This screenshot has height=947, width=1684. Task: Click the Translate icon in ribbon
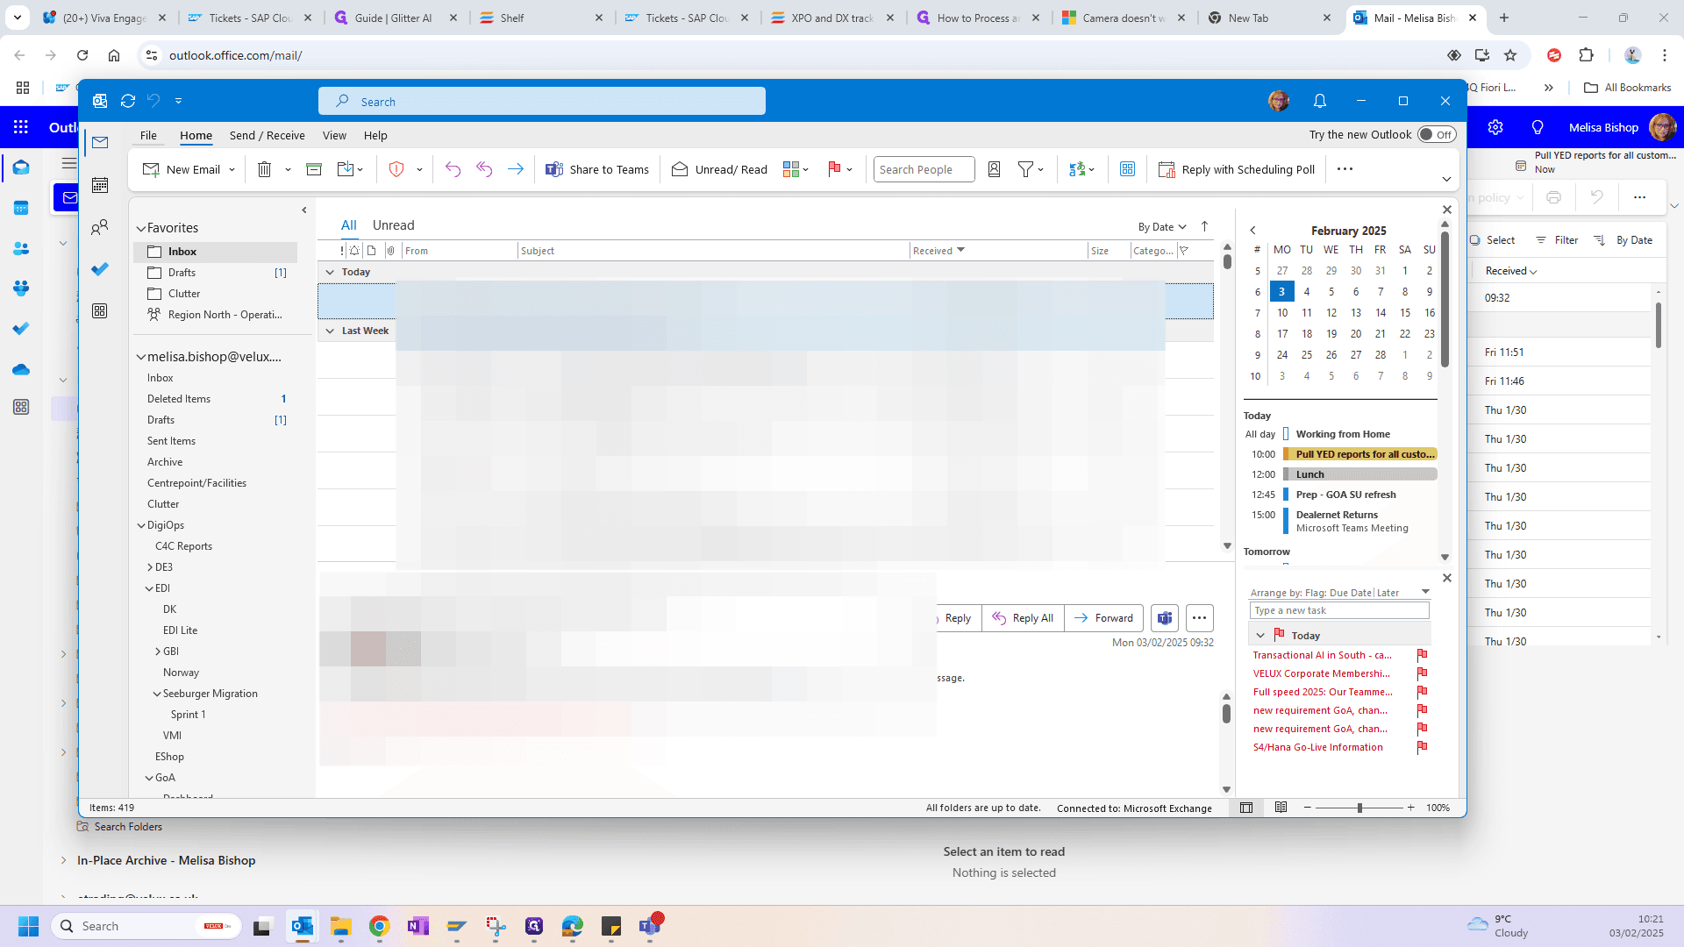tap(1077, 169)
